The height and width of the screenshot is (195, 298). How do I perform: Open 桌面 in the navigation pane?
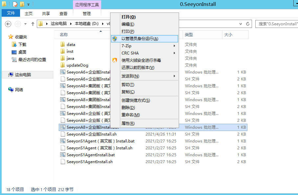22,52
